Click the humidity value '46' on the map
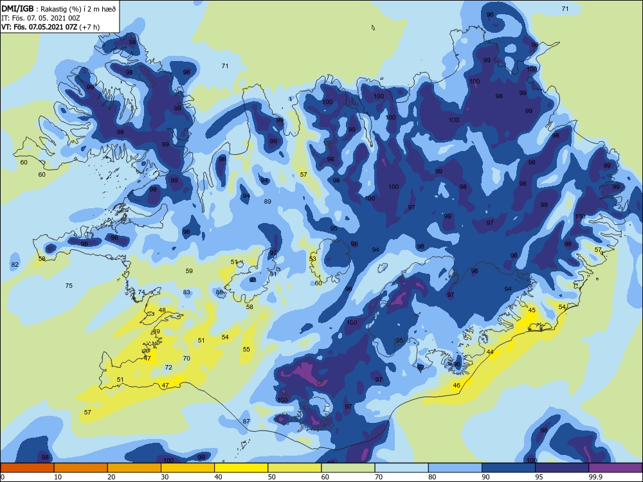643x482 pixels. (457, 385)
